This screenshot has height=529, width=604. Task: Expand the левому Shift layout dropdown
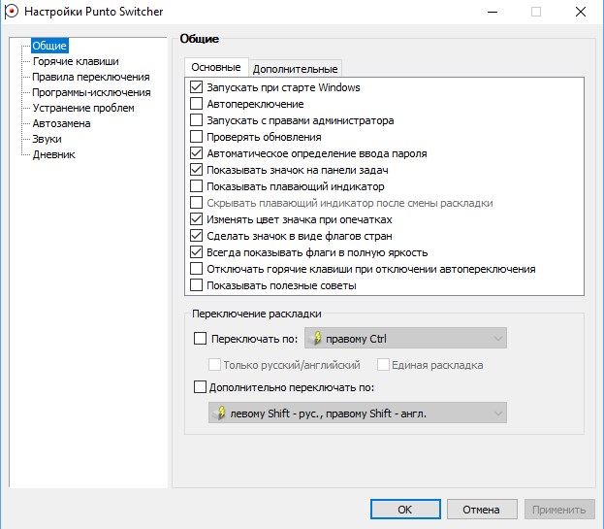tap(357, 413)
